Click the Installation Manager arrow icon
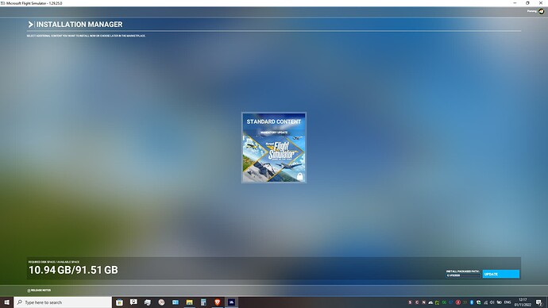Screen dimensions: 548x308 click(31, 25)
